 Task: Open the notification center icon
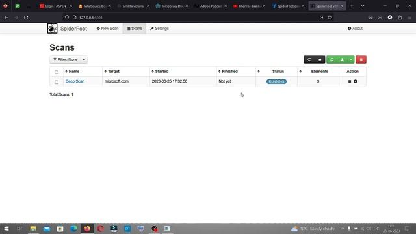pyautogui.click(x=408, y=228)
